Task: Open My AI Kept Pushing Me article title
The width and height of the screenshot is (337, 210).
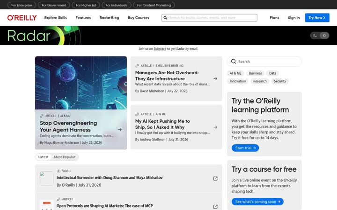Action: click(162, 124)
